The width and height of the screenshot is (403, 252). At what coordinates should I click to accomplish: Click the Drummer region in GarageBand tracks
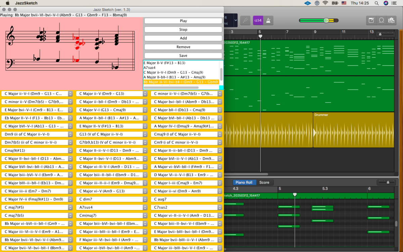pyautogui.click(x=353, y=130)
